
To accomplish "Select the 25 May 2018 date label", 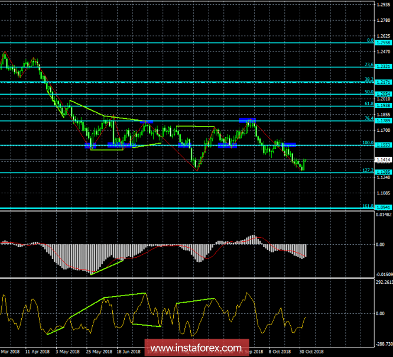I will click(x=97, y=351).
